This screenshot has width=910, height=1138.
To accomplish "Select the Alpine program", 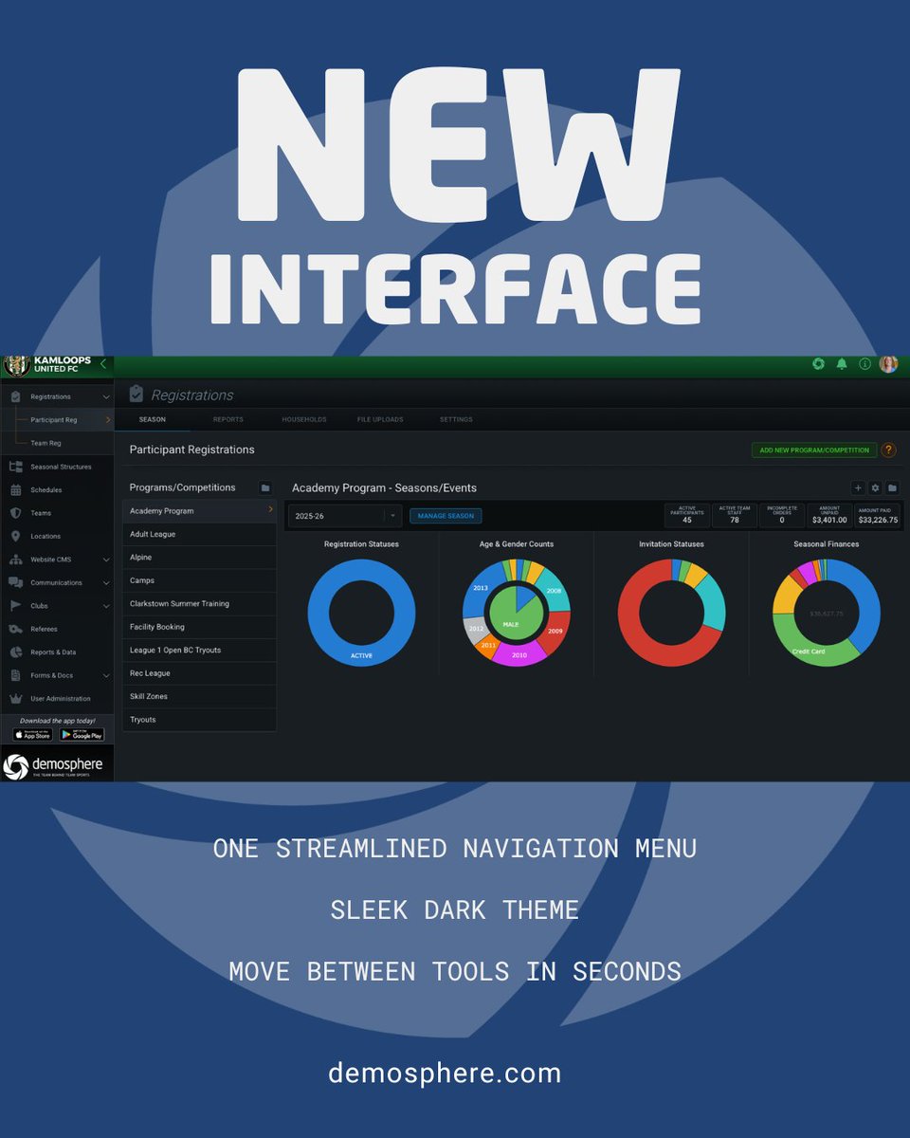I will click(199, 558).
